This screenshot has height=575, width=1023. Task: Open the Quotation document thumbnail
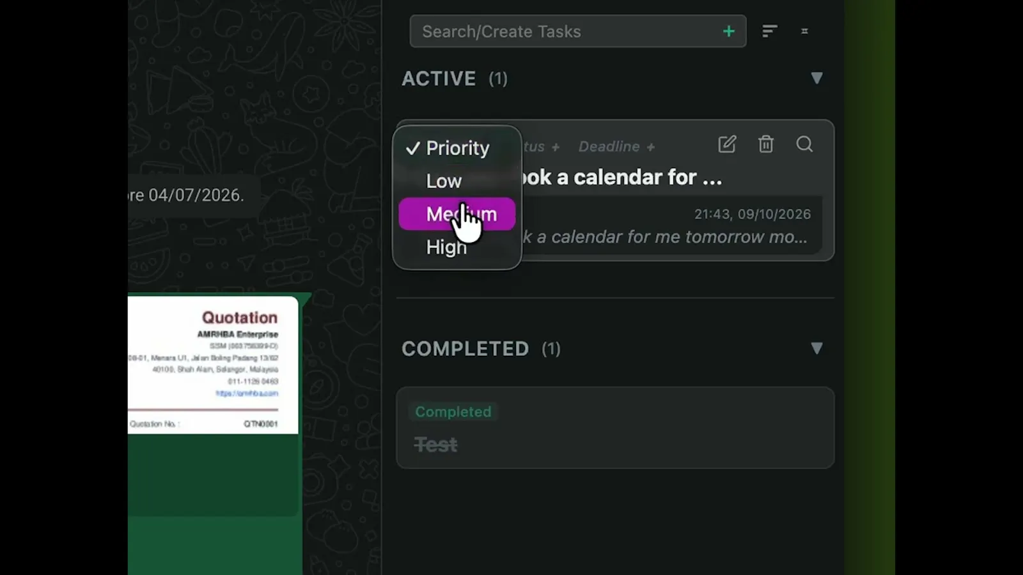pos(213,365)
